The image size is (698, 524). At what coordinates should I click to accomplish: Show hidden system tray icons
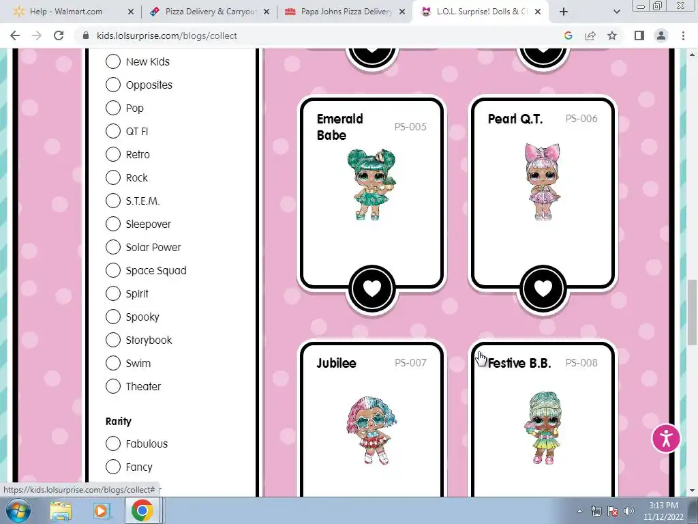point(579,511)
